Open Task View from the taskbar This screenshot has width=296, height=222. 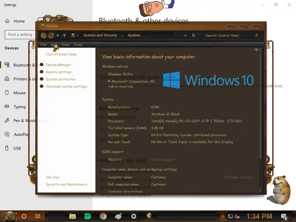coord(38,216)
